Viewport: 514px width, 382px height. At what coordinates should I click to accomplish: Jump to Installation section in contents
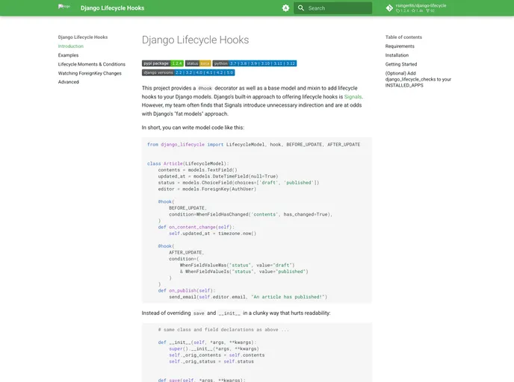point(397,55)
